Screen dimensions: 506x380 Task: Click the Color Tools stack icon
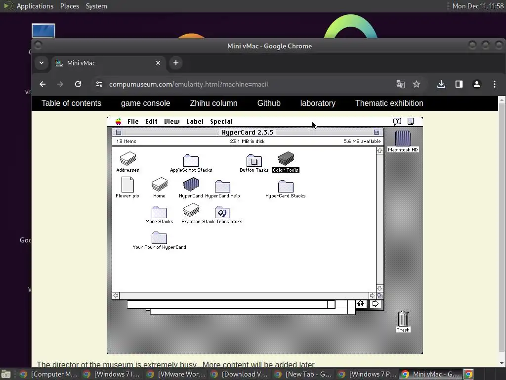(x=286, y=158)
